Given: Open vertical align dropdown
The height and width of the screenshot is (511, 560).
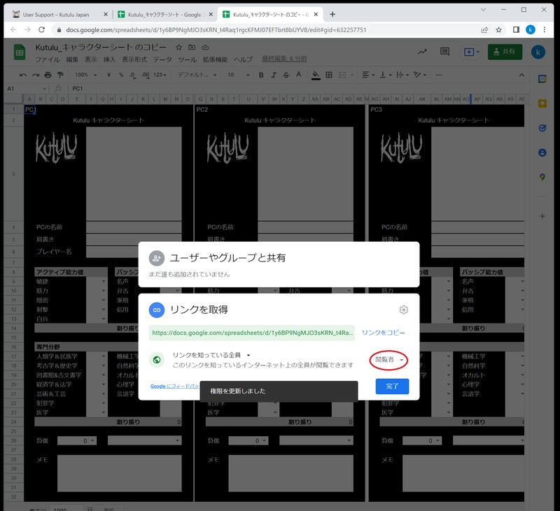Looking at the screenshot, I should (x=386, y=75).
